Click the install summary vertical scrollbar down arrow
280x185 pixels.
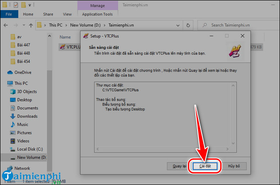[233, 143]
